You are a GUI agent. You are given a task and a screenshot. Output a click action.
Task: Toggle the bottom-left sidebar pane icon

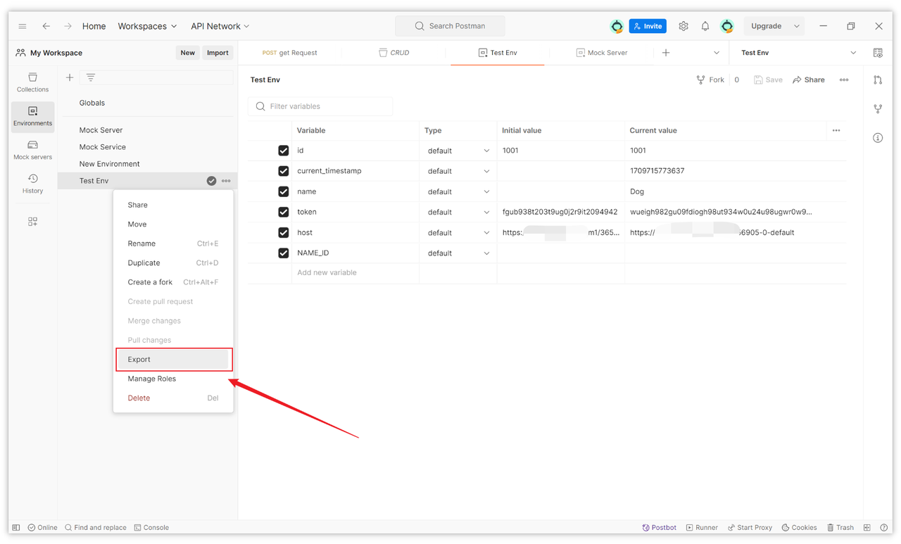(x=16, y=527)
